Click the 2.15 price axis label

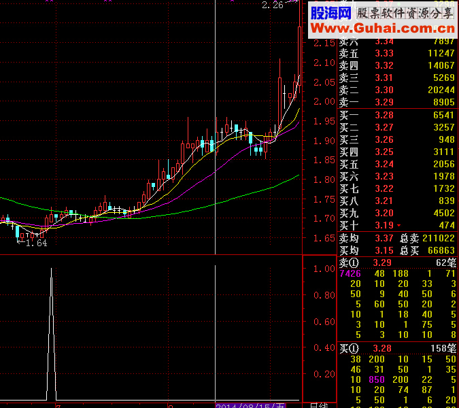point(324,44)
